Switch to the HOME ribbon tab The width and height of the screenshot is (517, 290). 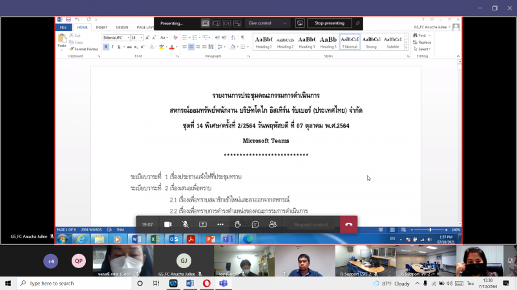(x=82, y=27)
